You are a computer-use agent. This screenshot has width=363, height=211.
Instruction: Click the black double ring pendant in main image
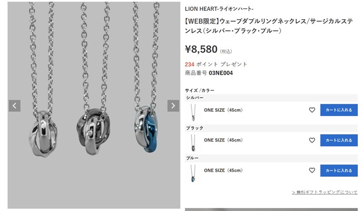coord(93,131)
